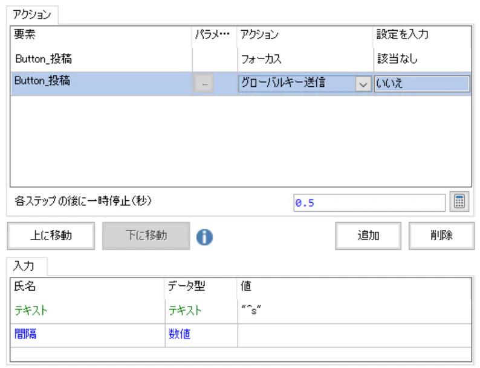
Task: Select first row Button_投稿 with フォーカス
Action: pyautogui.click(x=101, y=59)
